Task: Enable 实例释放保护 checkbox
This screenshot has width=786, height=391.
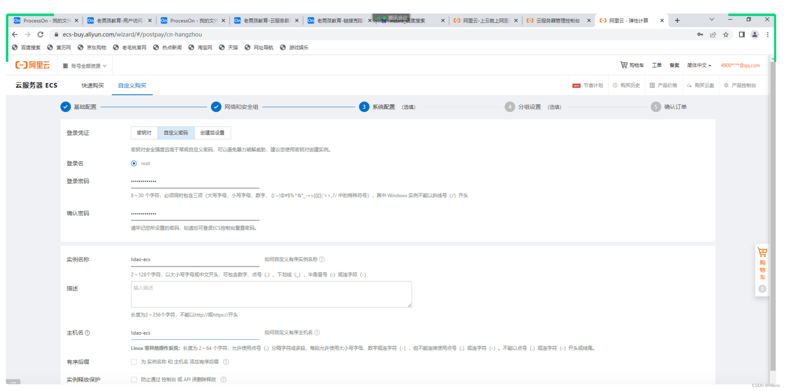Action: coord(134,380)
